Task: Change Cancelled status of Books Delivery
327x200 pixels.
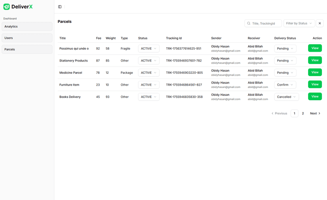Action: point(286,97)
